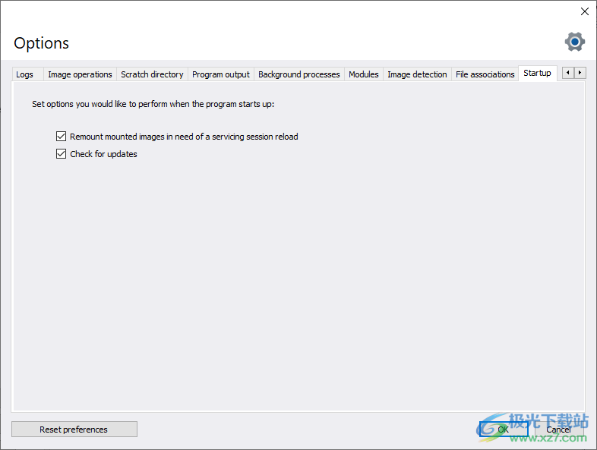This screenshot has width=597, height=450.
Task: Open the Modules tab
Action: [364, 74]
